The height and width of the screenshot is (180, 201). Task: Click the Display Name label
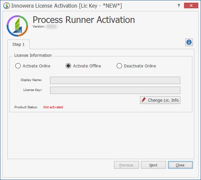[31, 80]
